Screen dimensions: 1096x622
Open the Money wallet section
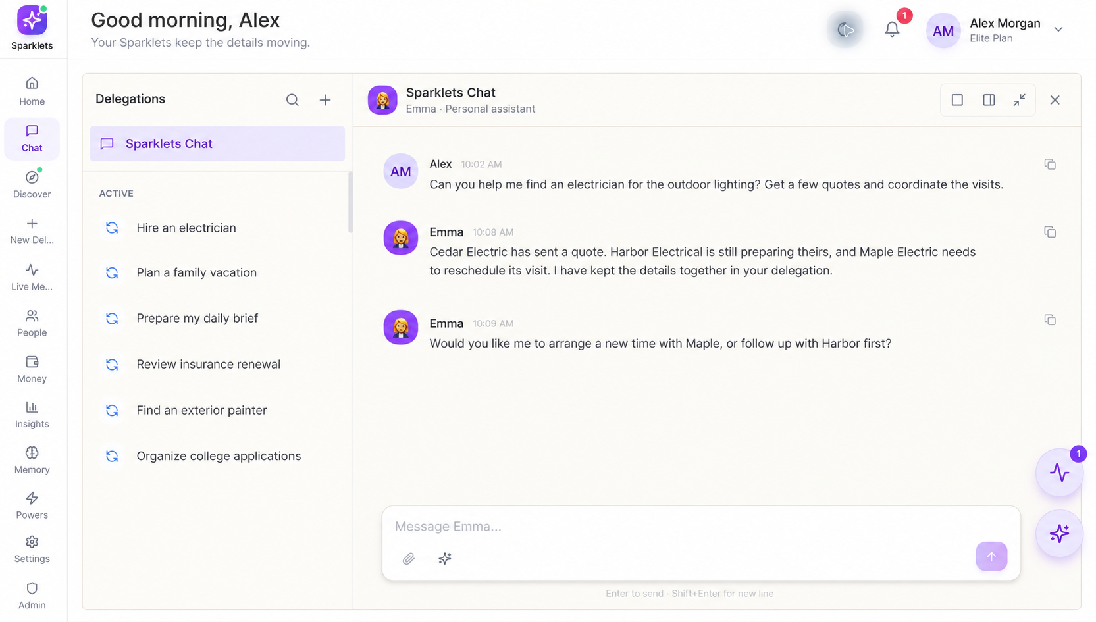pyautogui.click(x=32, y=369)
